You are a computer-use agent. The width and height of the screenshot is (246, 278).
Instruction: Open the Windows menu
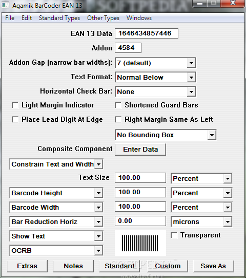pyautogui.click(x=139, y=18)
